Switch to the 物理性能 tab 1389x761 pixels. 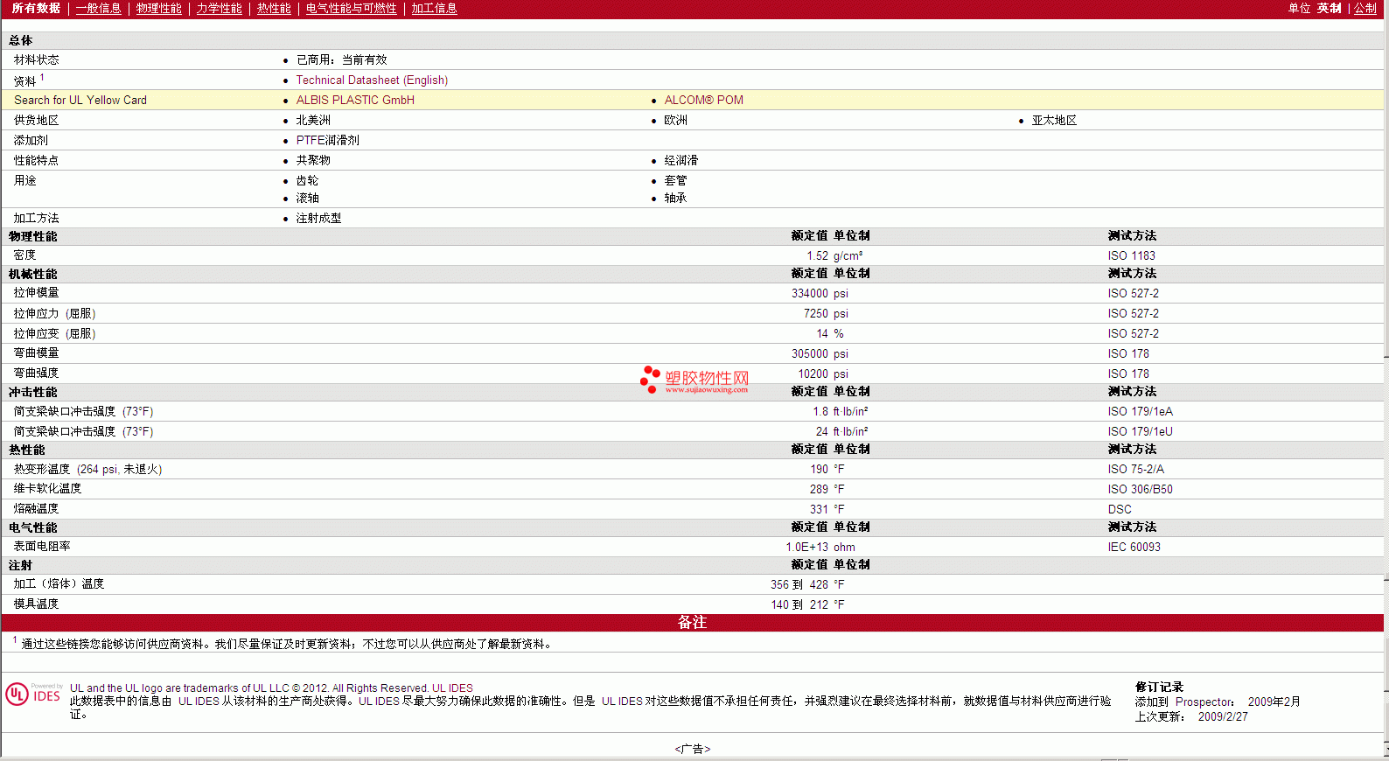point(158,8)
